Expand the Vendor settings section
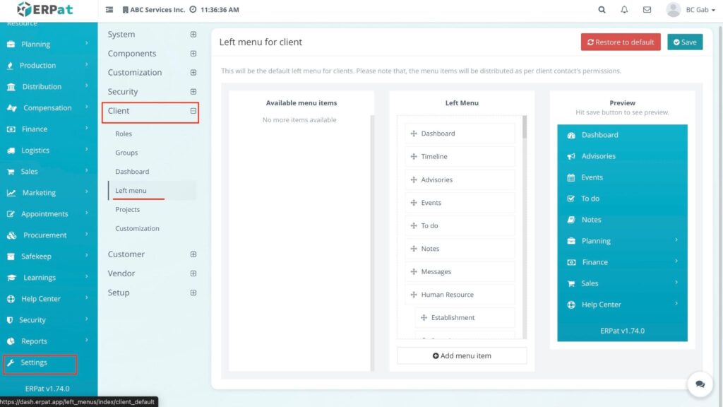Viewport: 723px width, 407px height. (x=193, y=273)
